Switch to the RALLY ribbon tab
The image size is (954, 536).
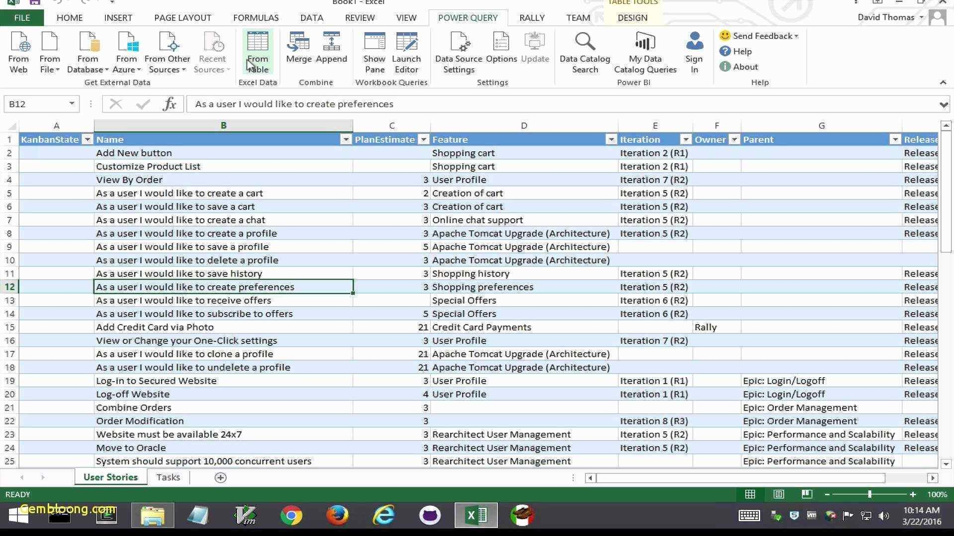tap(532, 17)
